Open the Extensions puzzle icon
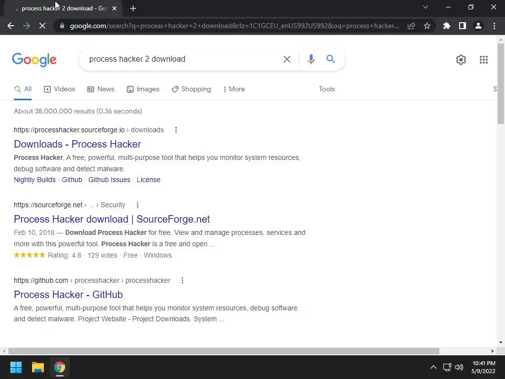The height and width of the screenshot is (379, 505). [x=446, y=26]
